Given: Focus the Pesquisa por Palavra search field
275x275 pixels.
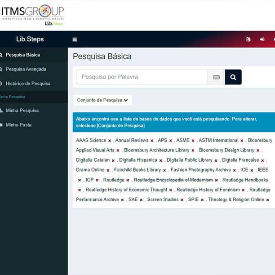Looking at the screenshot, I should point(142,77).
